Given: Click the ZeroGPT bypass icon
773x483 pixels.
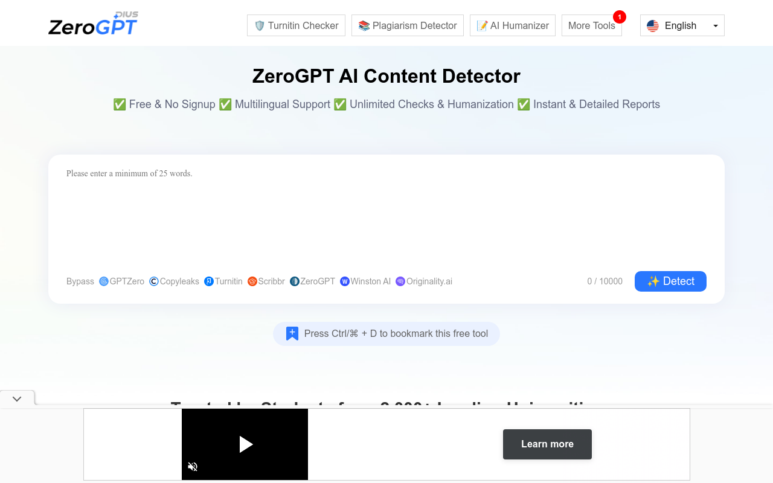Looking at the screenshot, I should (295, 281).
